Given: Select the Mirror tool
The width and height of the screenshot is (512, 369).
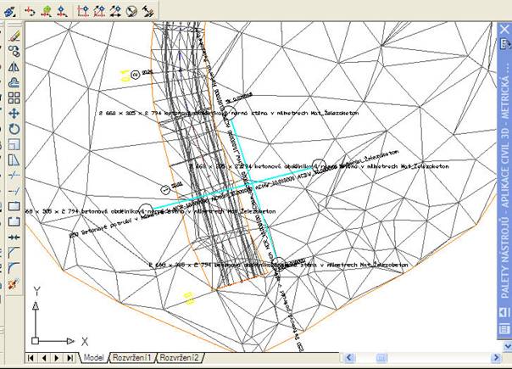Looking at the screenshot, I should coord(14,66).
